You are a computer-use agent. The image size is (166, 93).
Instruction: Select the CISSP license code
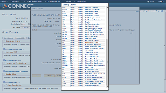65,16
